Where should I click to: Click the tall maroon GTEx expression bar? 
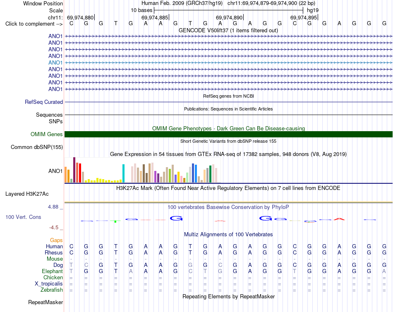click(74, 170)
